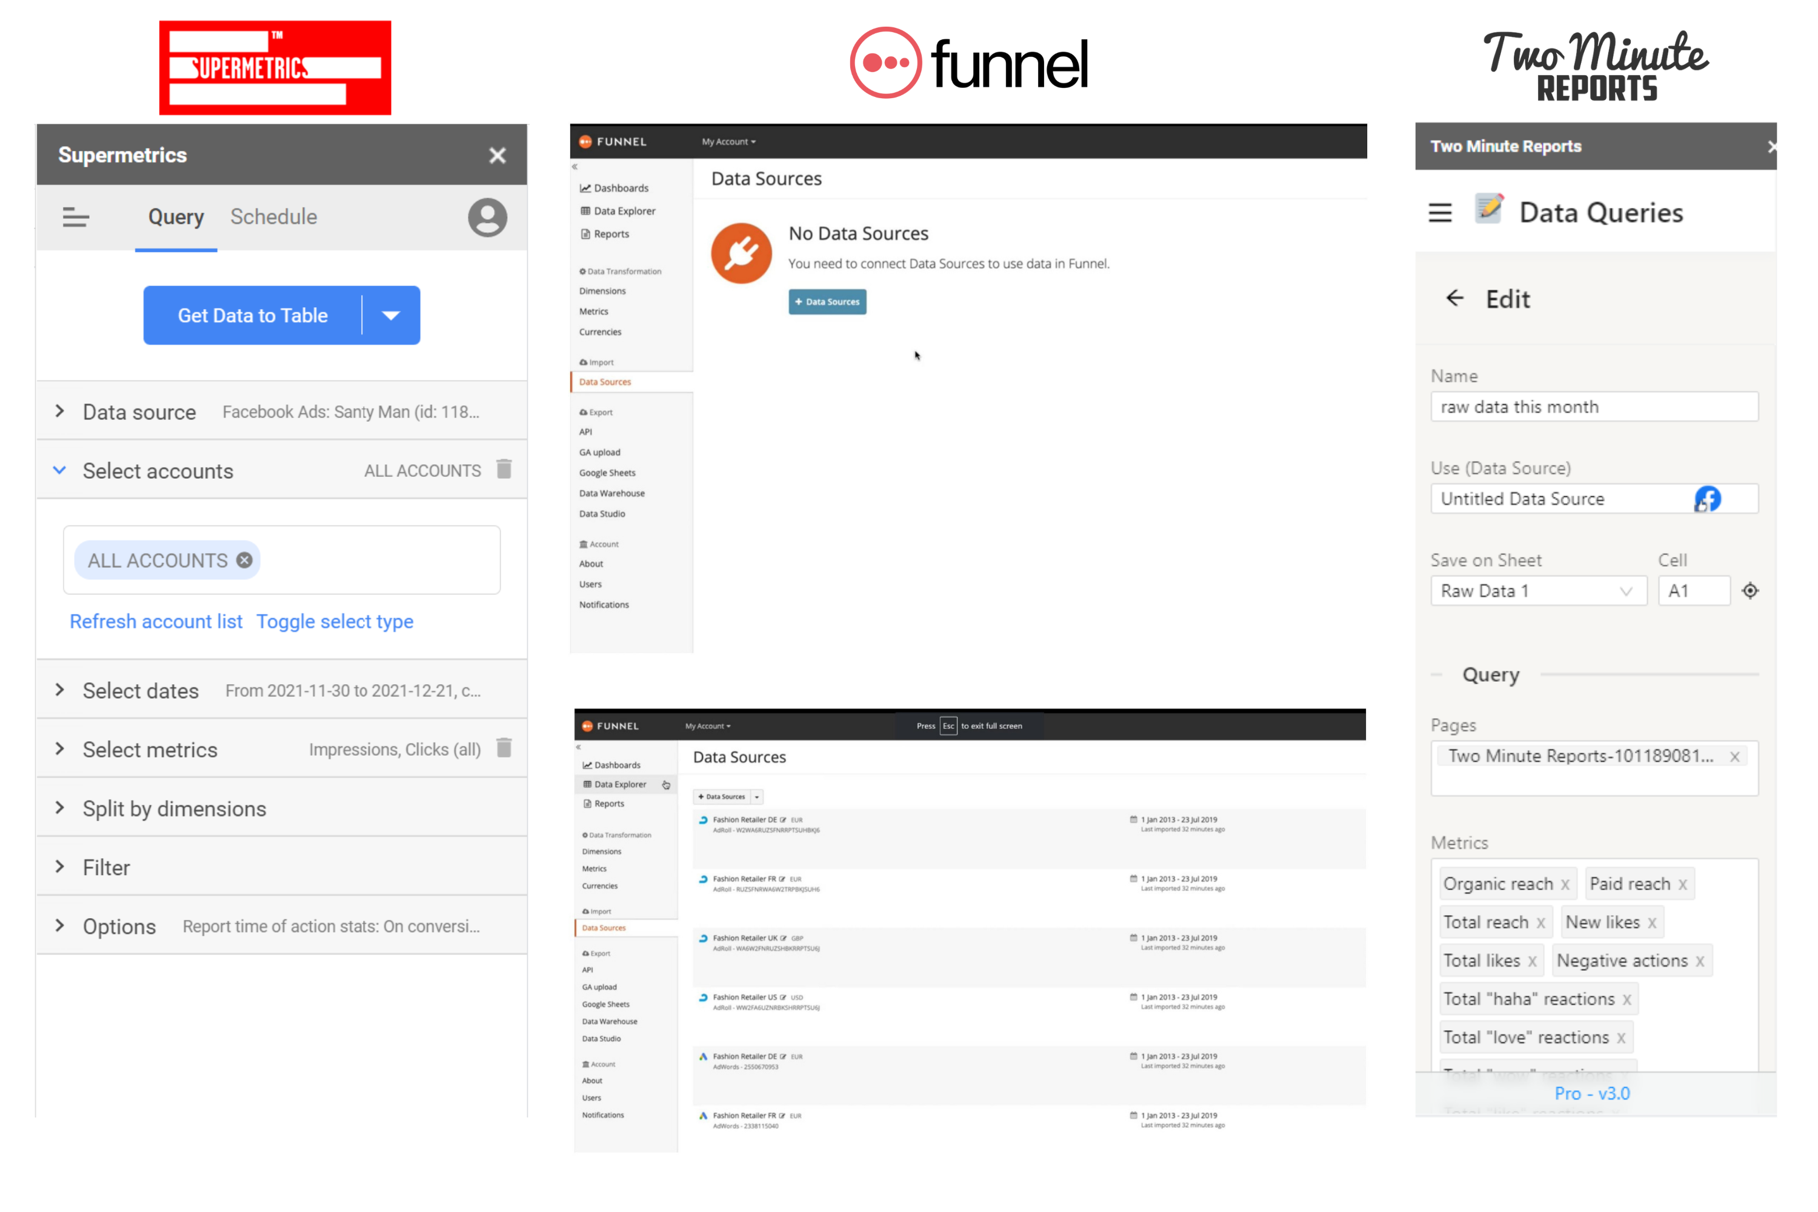Screen dimensions: 1818x1212
Task: Click Toggle select type link
Action: [335, 622]
